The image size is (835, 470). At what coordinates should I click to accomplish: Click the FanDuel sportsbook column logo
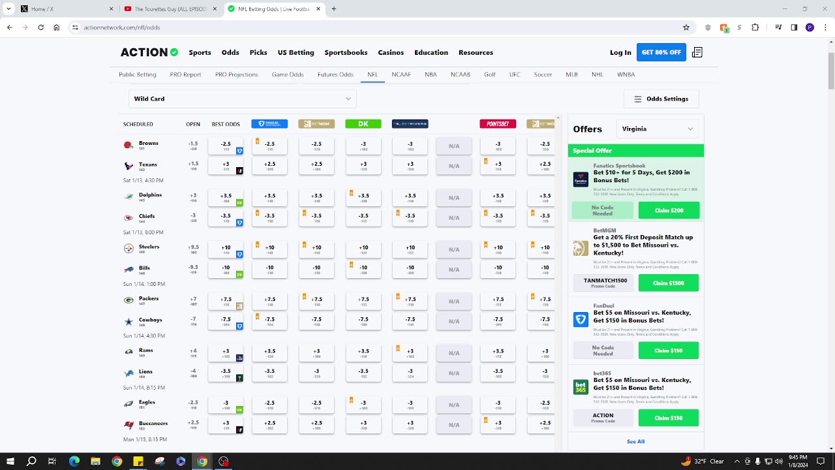coord(269,124)
